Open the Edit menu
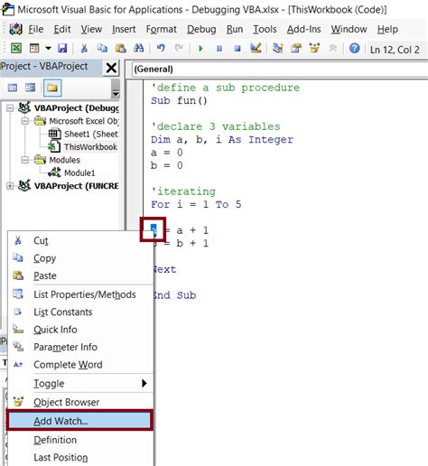The width and height of the screenshot is (428, 466). coord(62,29)
